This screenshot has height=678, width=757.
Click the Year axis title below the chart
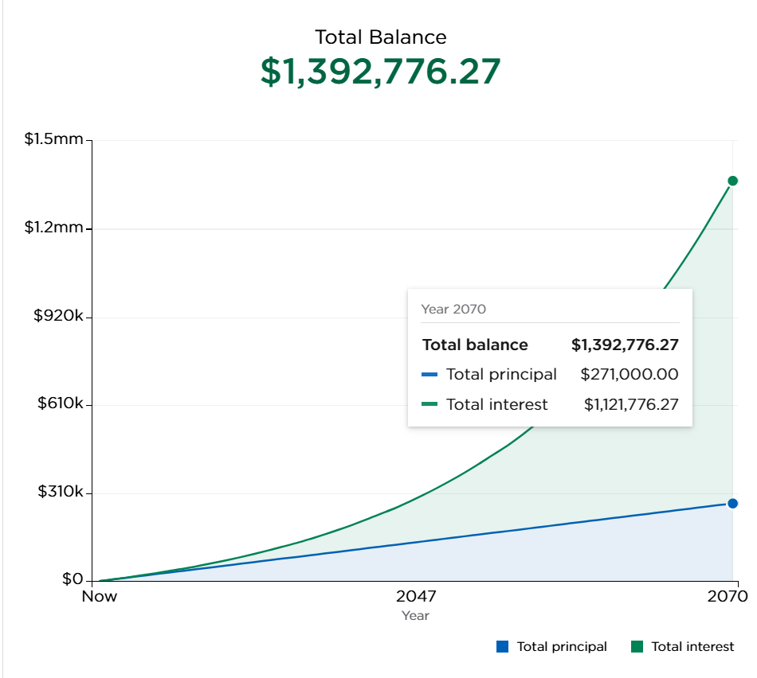[x=415, y=615]
